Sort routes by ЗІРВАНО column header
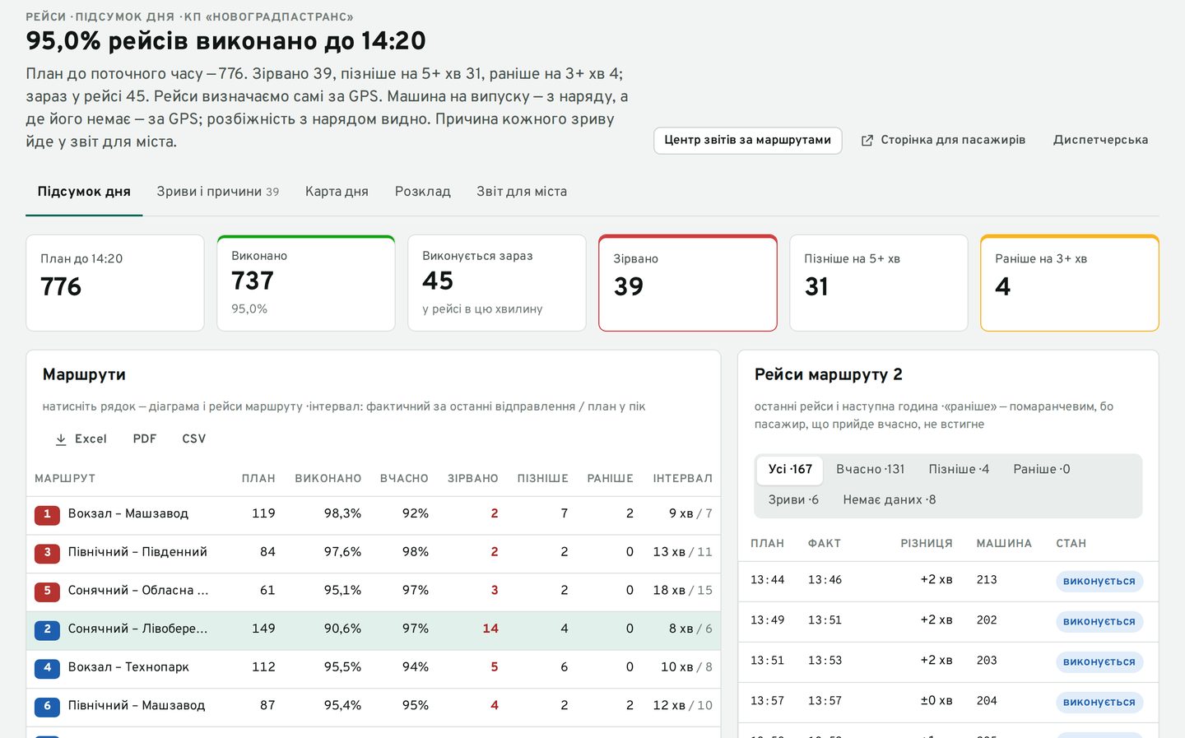1185x738 pixels. point(473,479)
